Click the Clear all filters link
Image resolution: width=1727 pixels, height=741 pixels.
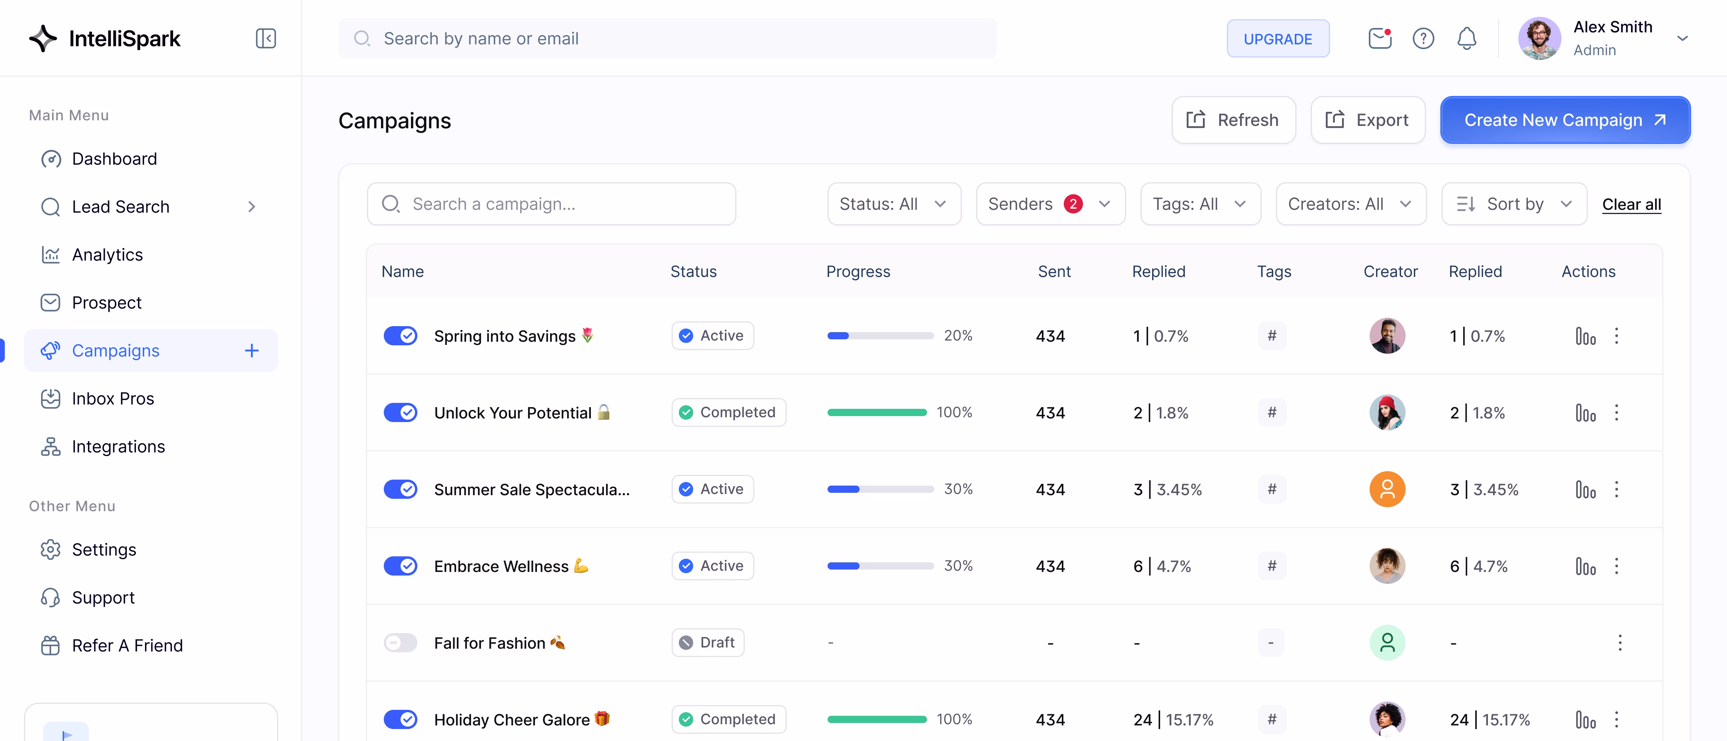click(x=1631, y=204)
